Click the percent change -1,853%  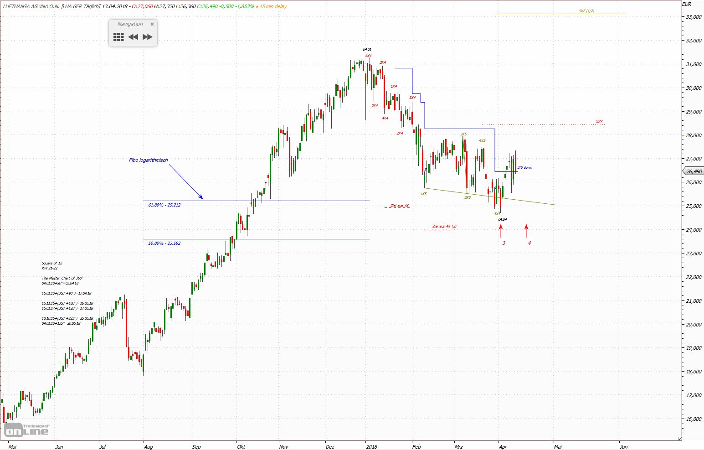tap(245, 6)
